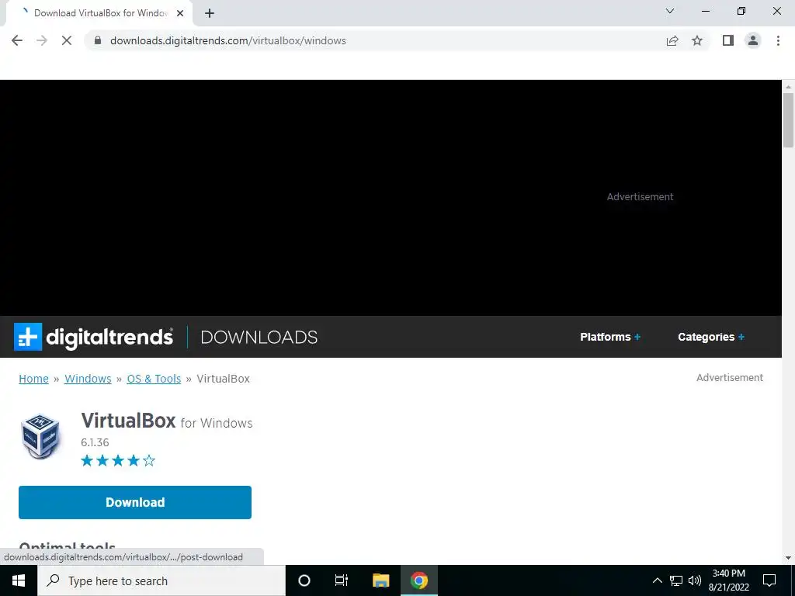795x596 pixels.
Task: Close the Download VirtualBox tab
Action: [180, 13]
